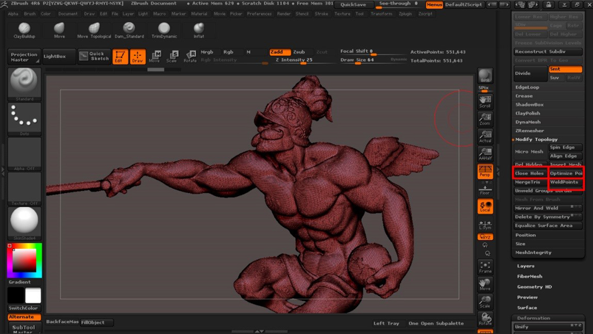Select the ClayBuildup brush
593x334 pixels.
point(25,30)
